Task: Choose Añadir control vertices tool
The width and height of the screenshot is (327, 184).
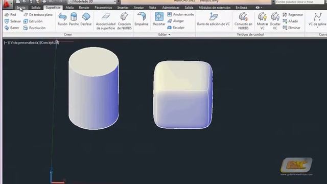Action: pyautogui.click(x=290, y=21)
